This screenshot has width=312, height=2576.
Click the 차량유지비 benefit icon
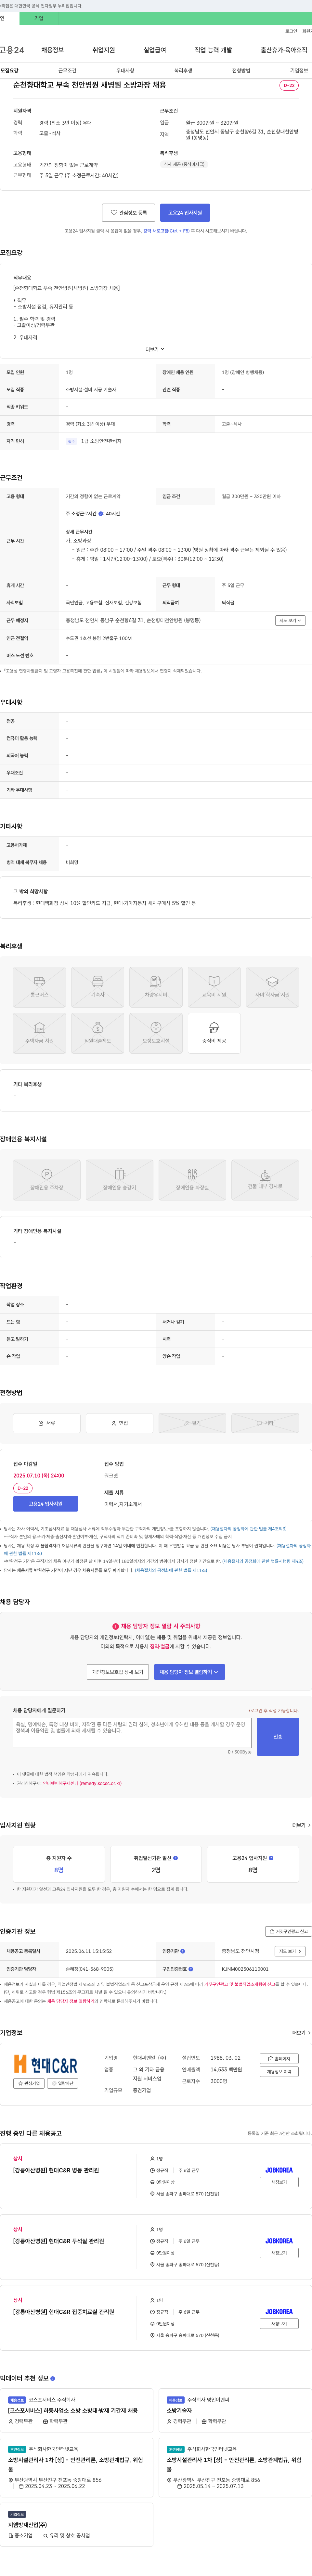coord(156,987)
